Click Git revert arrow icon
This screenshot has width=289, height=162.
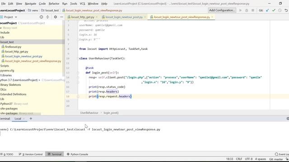[286, 10]
